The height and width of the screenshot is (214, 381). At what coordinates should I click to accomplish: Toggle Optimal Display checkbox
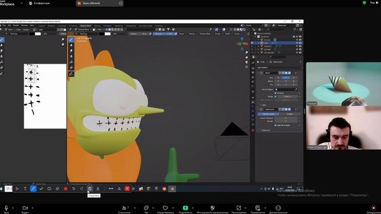point(275,125)
